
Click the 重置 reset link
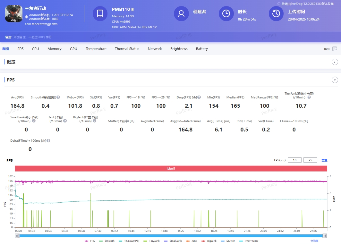[x=324, y=160]
